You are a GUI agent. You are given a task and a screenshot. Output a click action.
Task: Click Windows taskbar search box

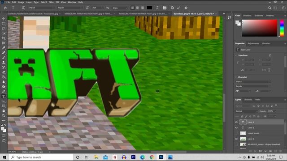click(41, 157)
